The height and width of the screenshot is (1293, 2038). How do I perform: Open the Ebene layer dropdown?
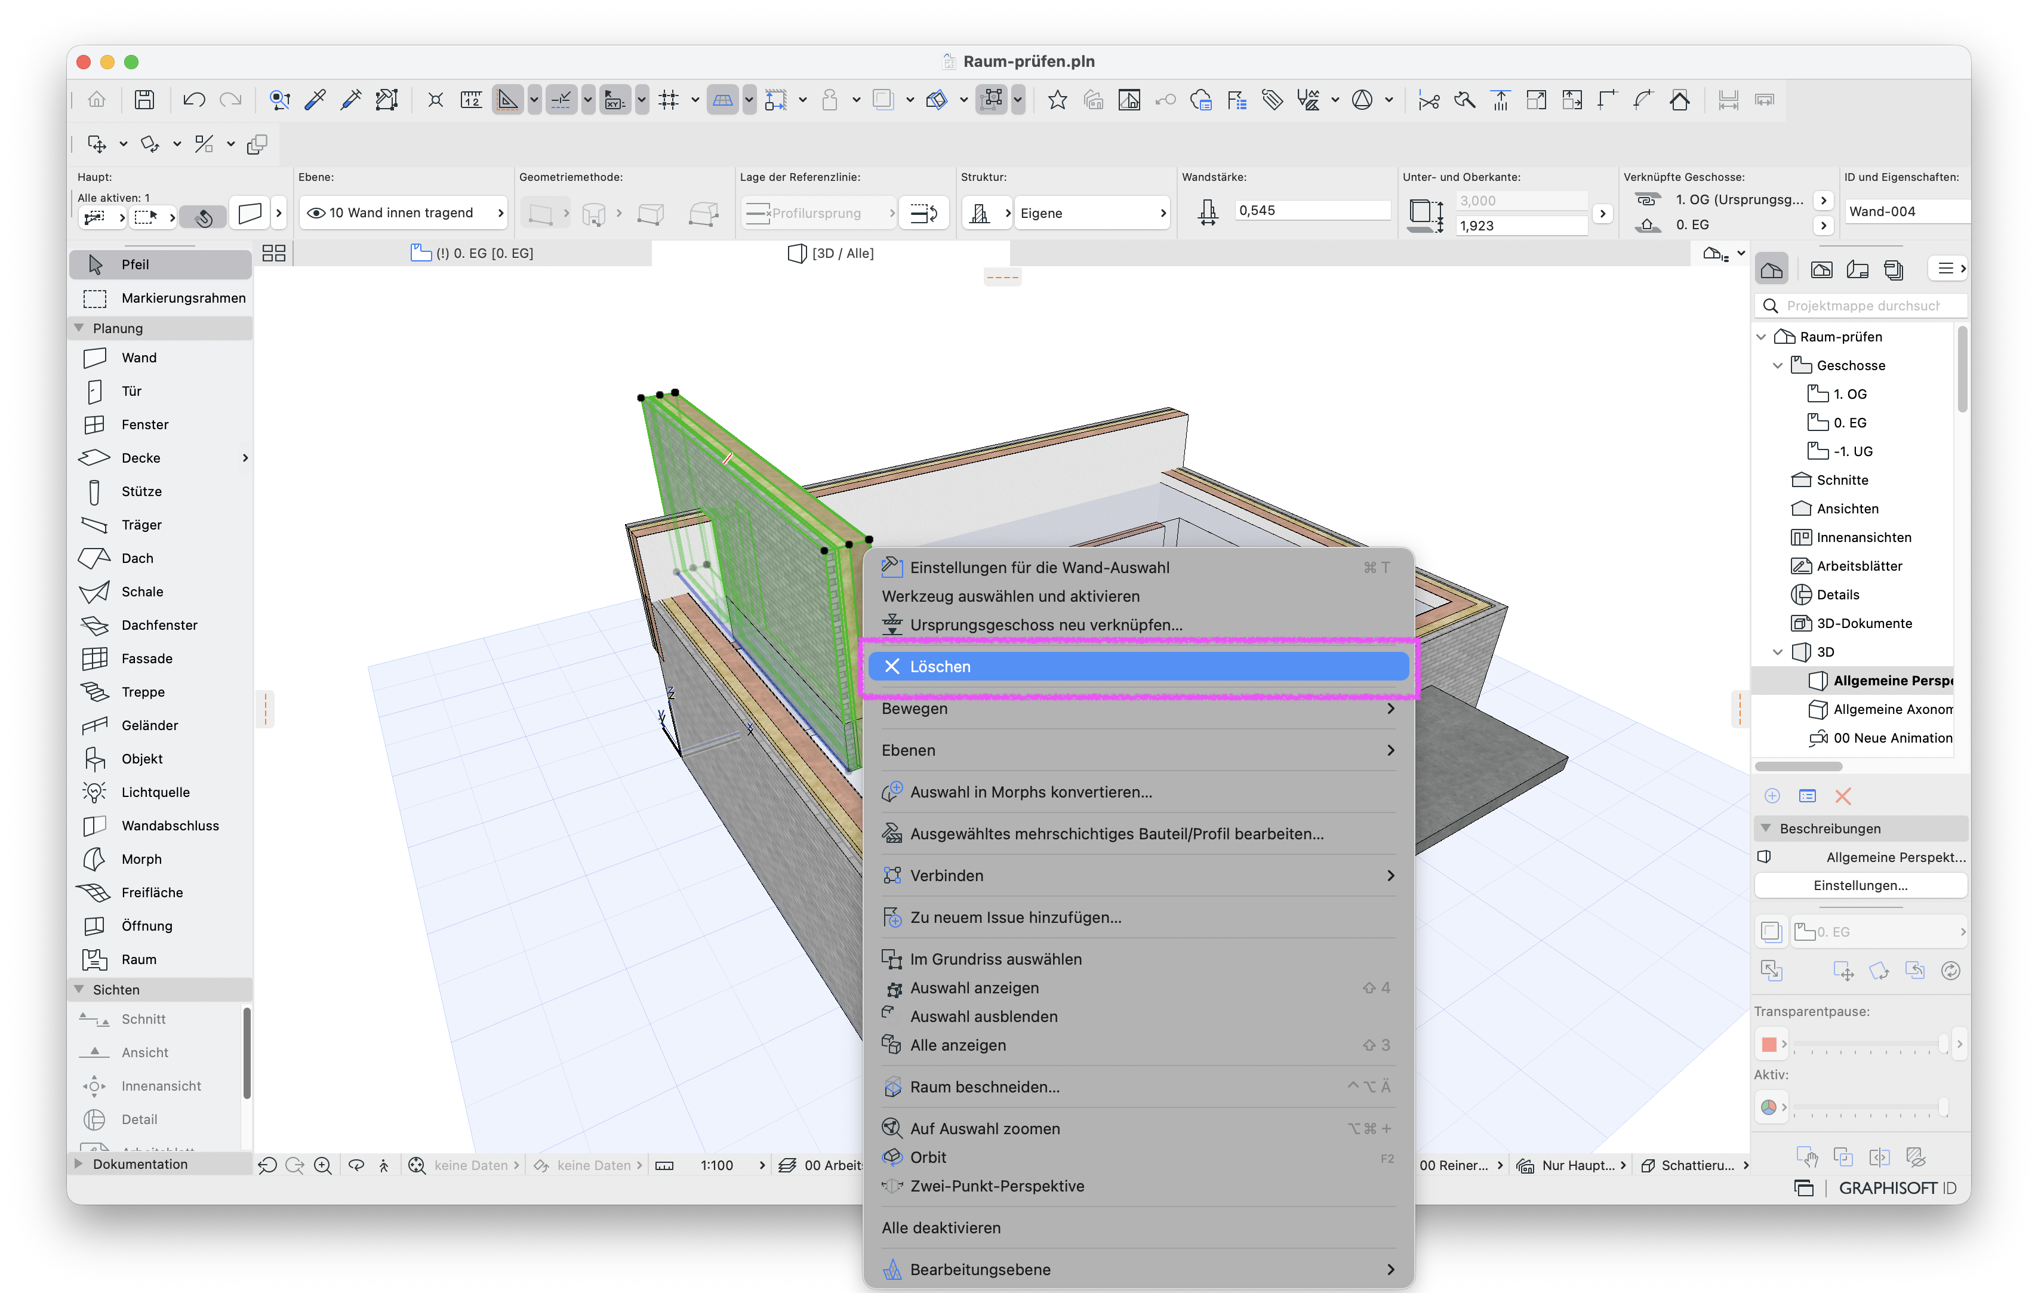click(404, 213)
